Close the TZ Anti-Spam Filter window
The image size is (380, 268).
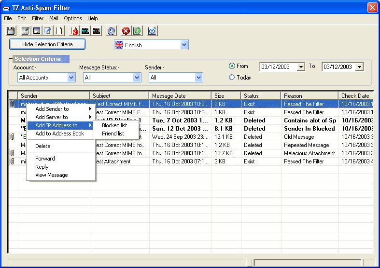372,8
